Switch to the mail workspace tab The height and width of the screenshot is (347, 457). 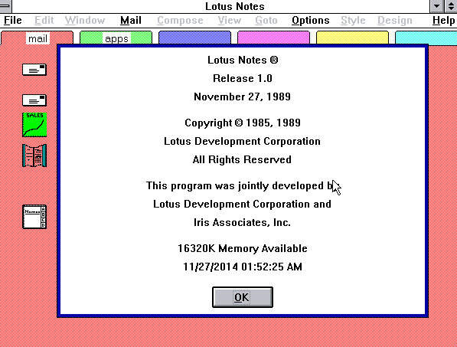point(37,38)
